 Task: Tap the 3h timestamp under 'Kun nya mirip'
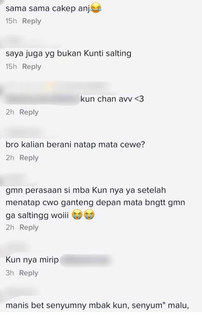[x=10, y=273]
